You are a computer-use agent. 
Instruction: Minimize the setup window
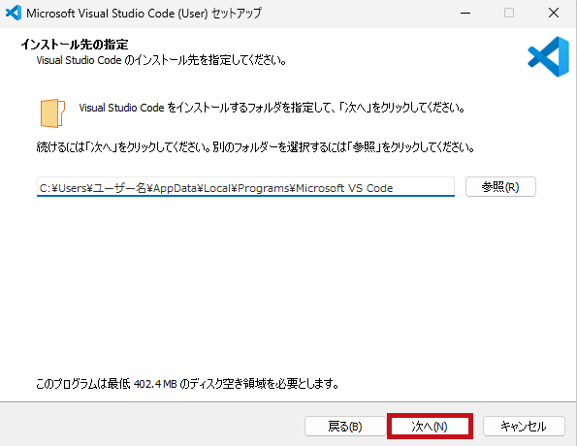point(465,13)
